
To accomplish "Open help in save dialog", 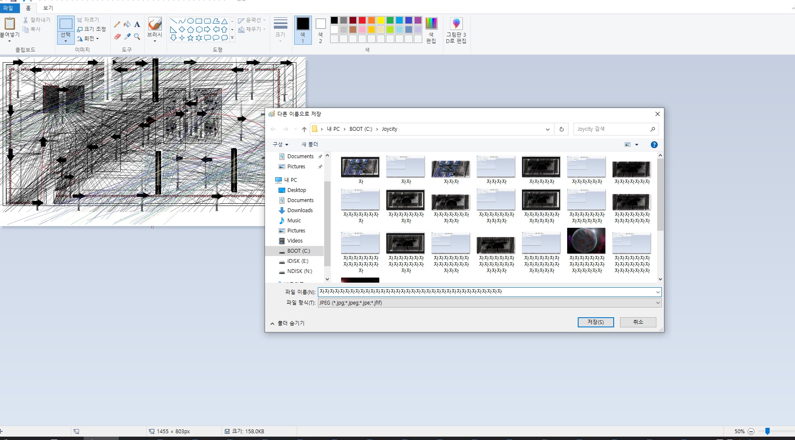I will [654, 145].
